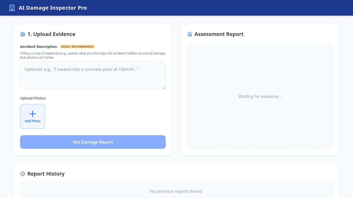Click the Waiting for evidence placeholder
353x198 pixels.
point(260,96)
